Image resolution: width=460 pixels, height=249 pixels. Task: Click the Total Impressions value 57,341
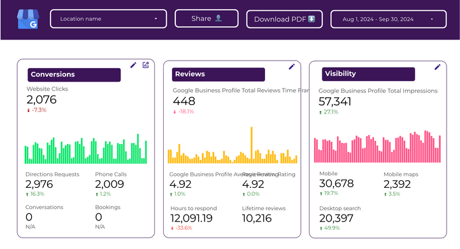click(x=334, y=101)
